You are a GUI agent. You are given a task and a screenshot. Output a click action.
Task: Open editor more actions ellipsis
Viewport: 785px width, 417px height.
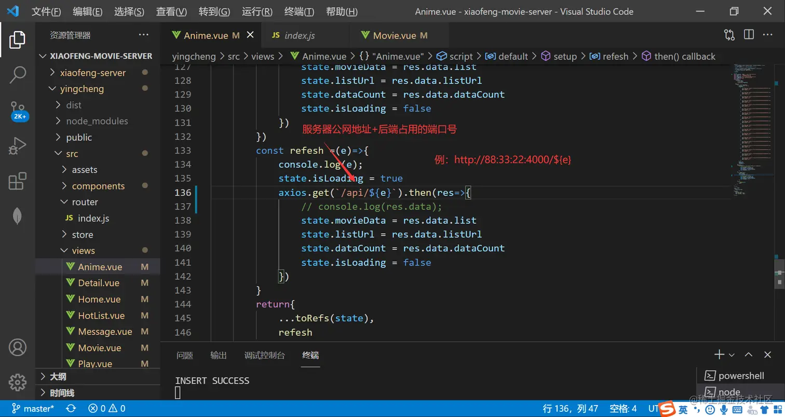[x=768, y=35]
